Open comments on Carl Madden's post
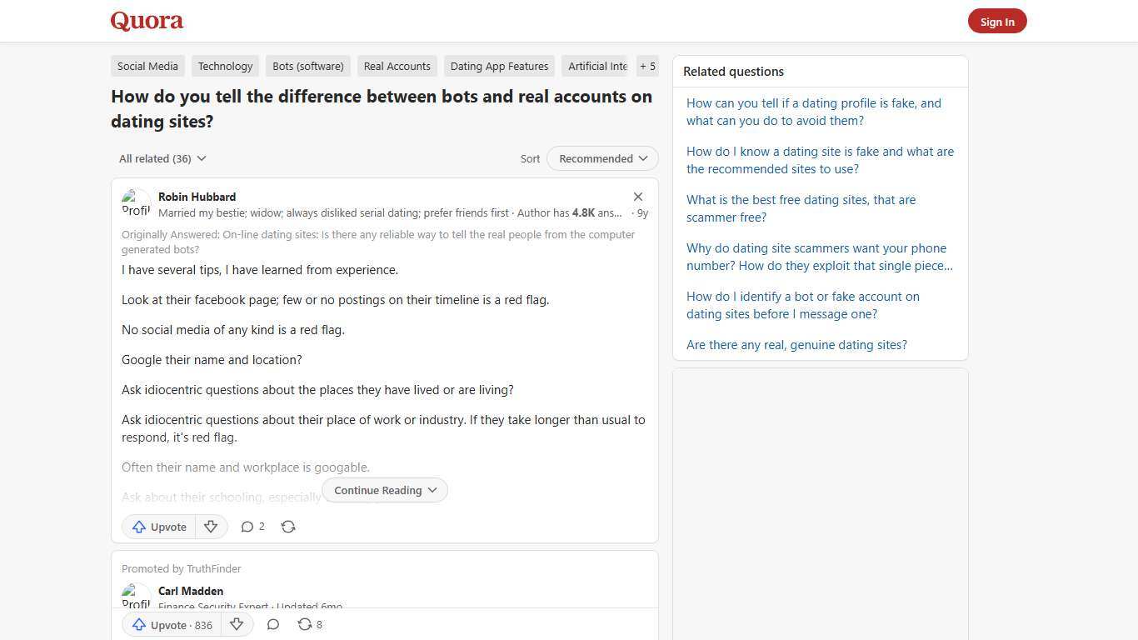The height and width of the screenshot is (640, 1138). (273, 624)
